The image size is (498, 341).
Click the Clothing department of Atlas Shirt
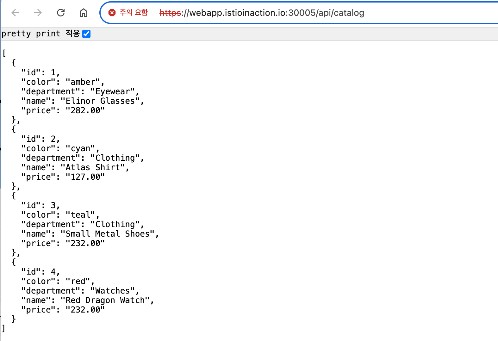(x=115, y=158)
